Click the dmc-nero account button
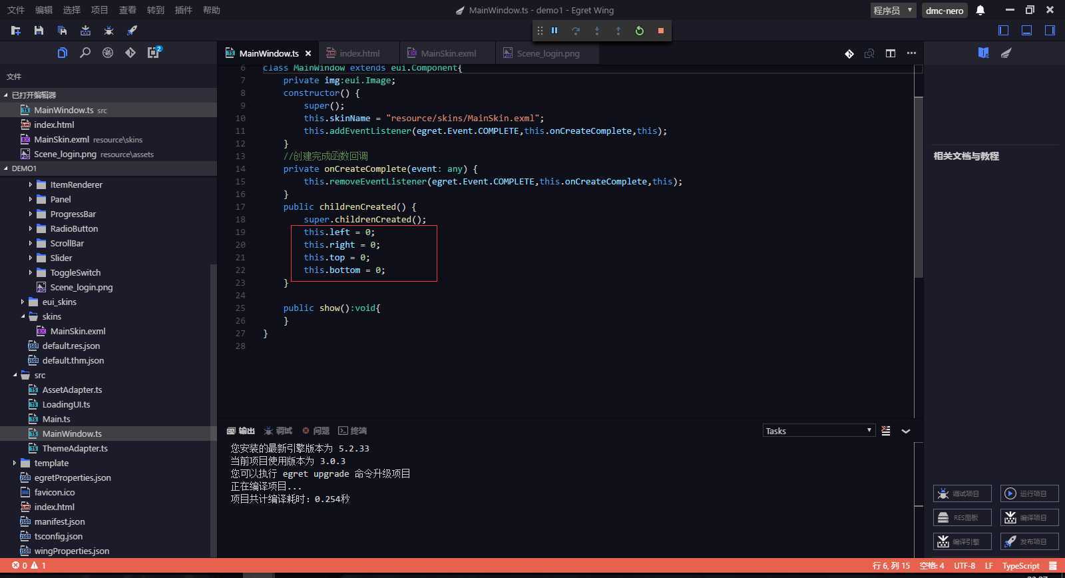The height and width of the screenshot is (578, 1065). (945, 10)
